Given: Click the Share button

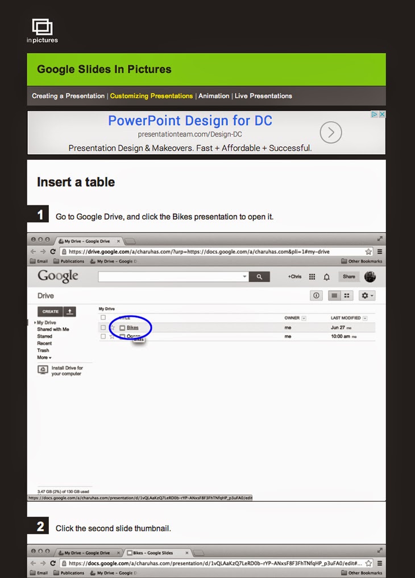Looking at the screenshot, I should pyautogui.click(x=348, y=276).
